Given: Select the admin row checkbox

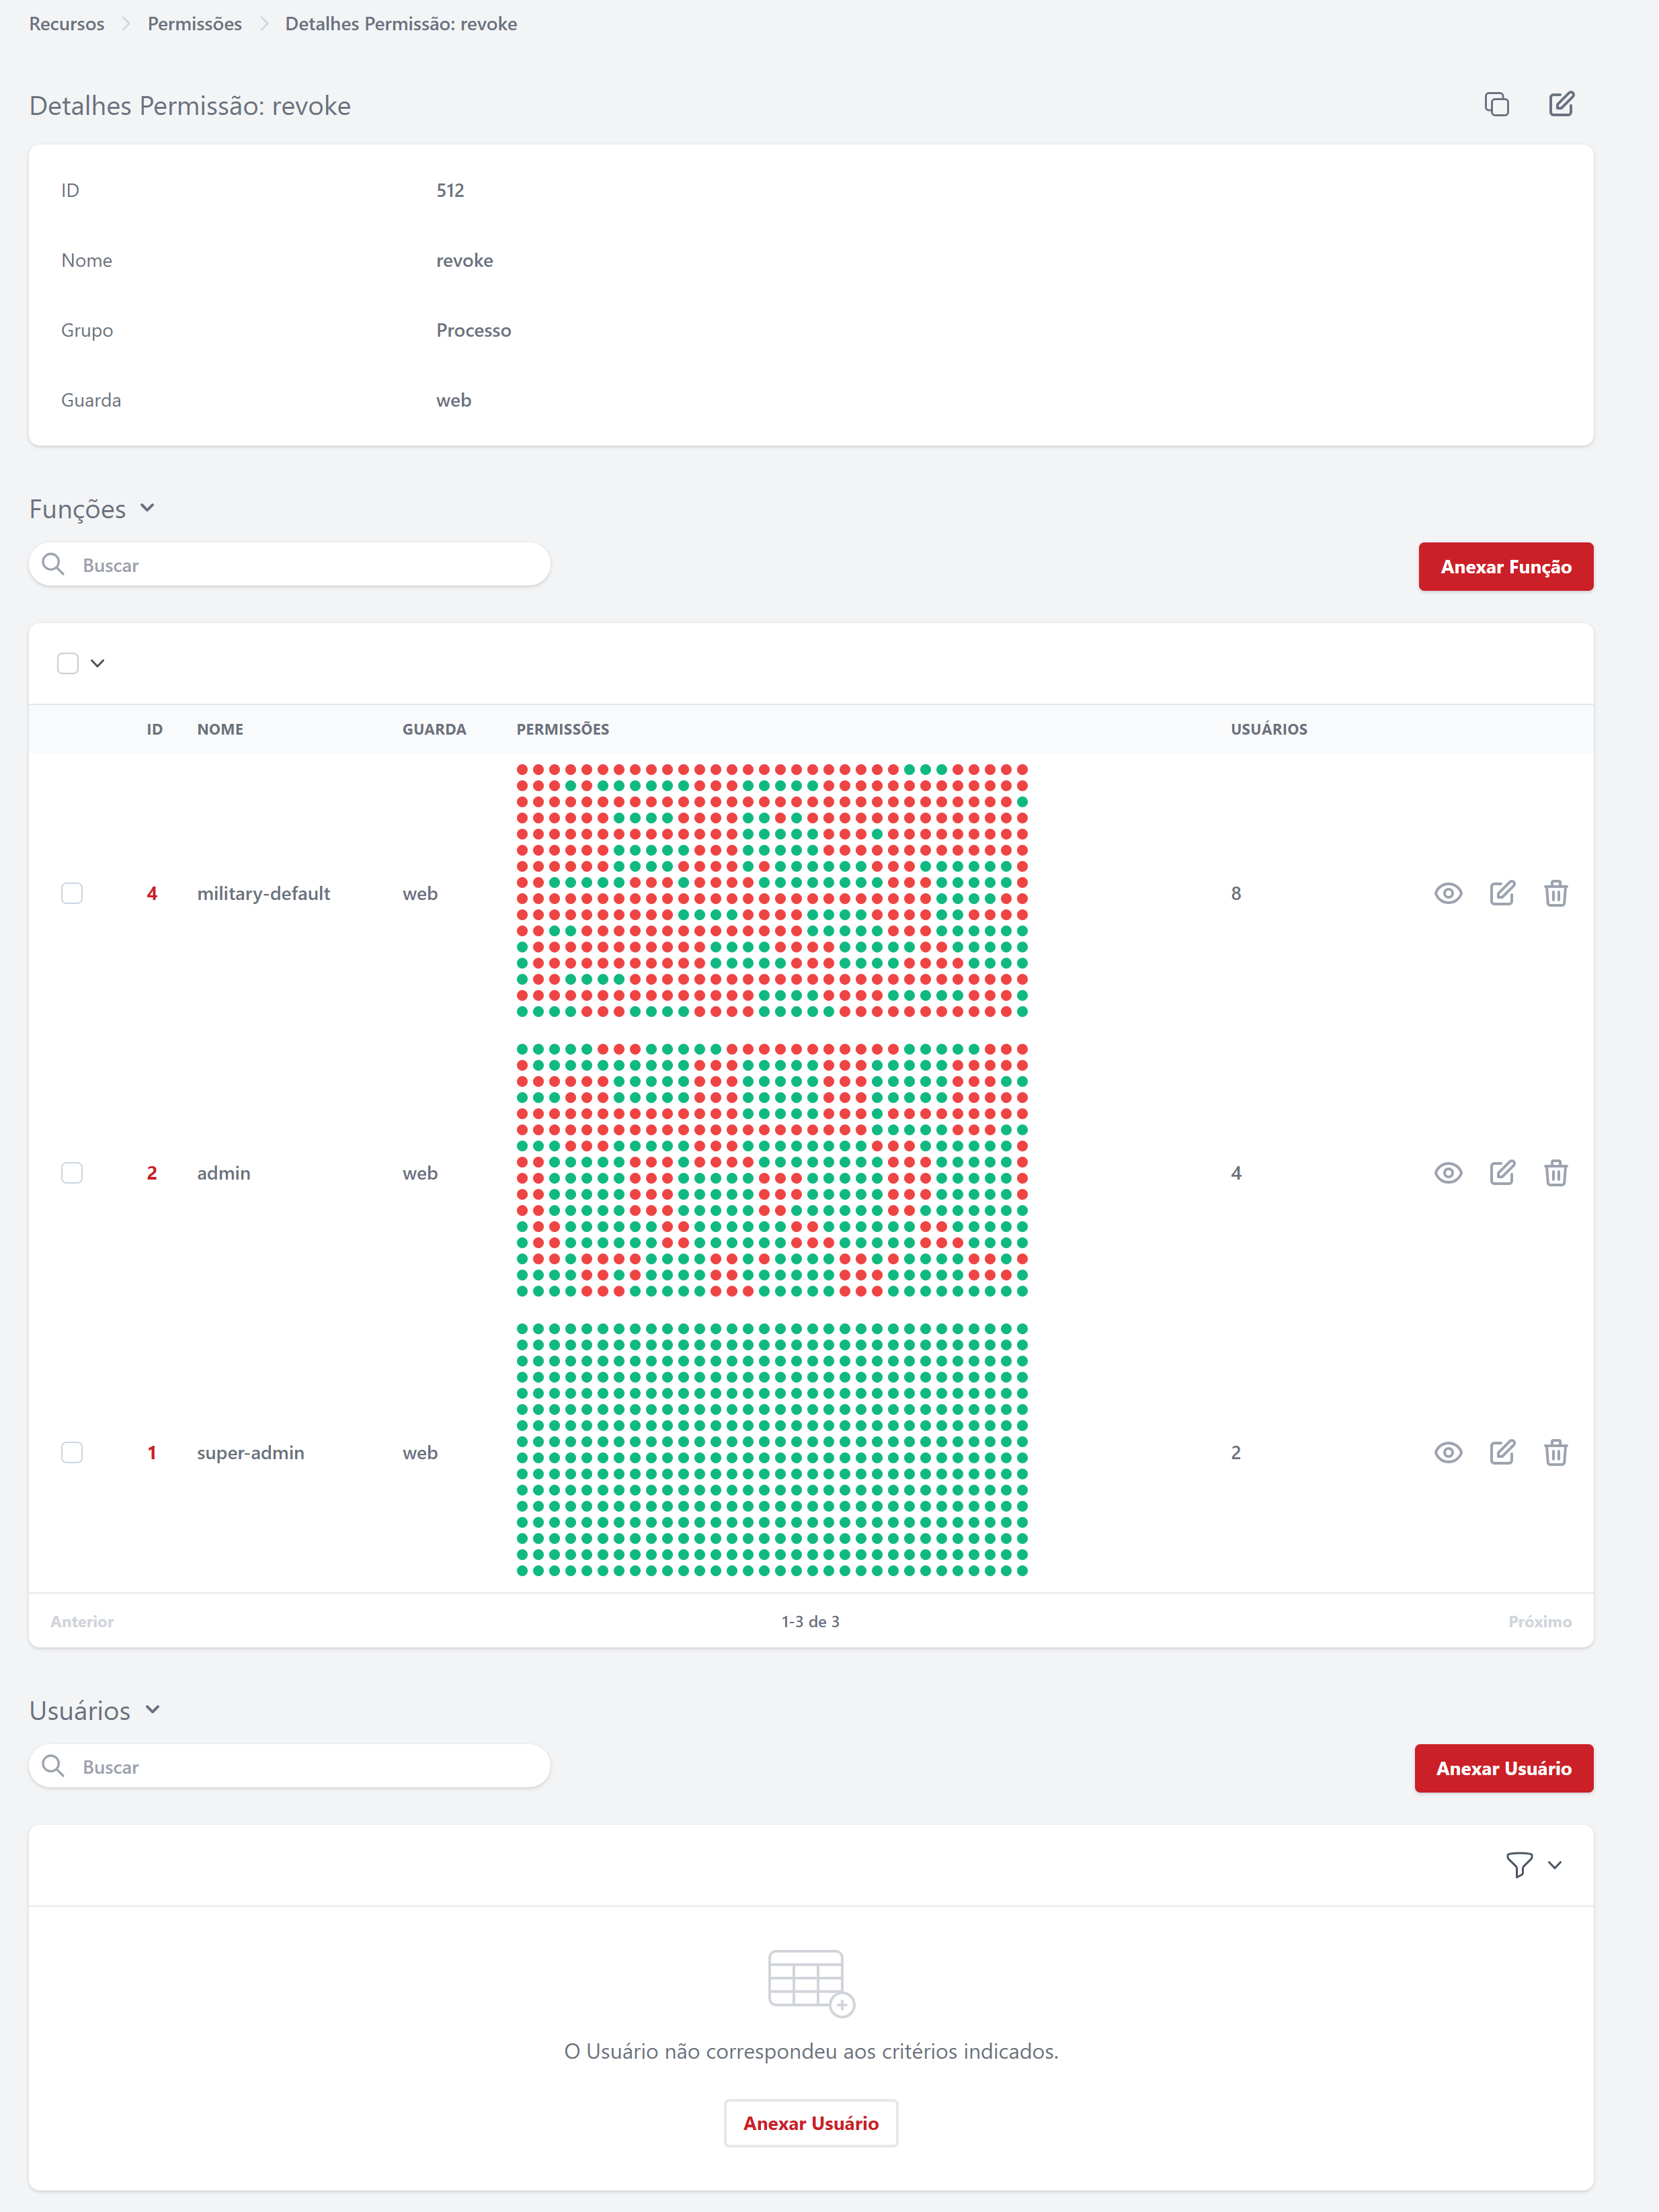Looking at the screenshot, I should (72, 1172).
